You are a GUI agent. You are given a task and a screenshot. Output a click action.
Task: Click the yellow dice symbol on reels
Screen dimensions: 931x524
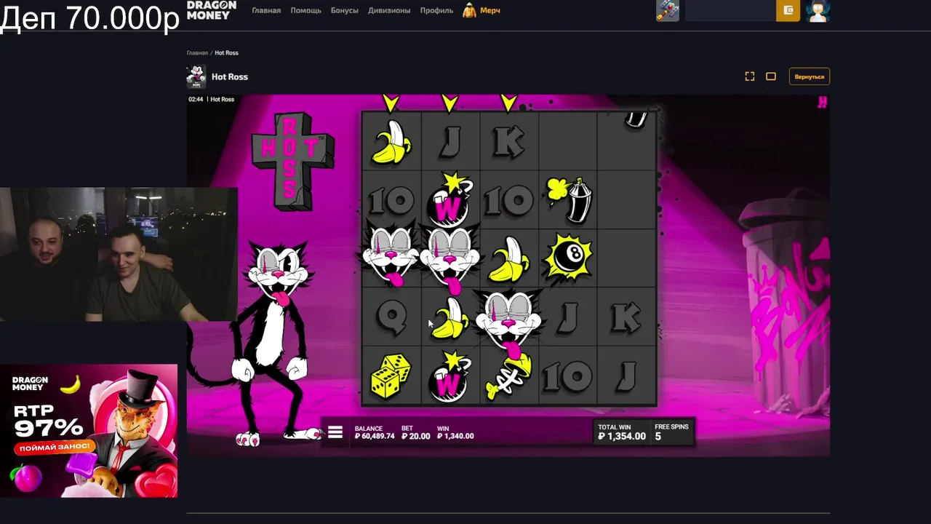tap(391, 376)
